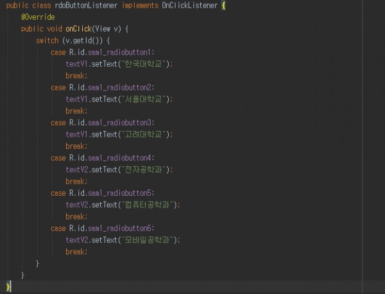The image size is (385, 294).
Task: Click textV2 on the 전자공학과 line
Action: click(x=76, y=169)
